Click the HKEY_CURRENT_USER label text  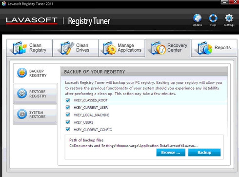pos(91,108)
